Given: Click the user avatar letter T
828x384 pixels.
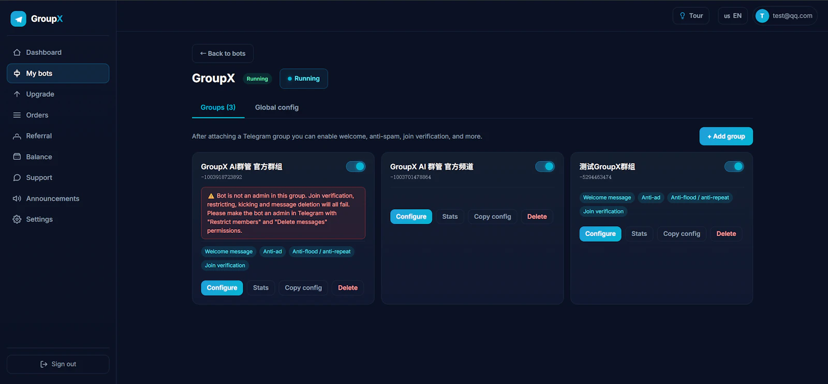Looking at the screenshot, I should (762, 16).
